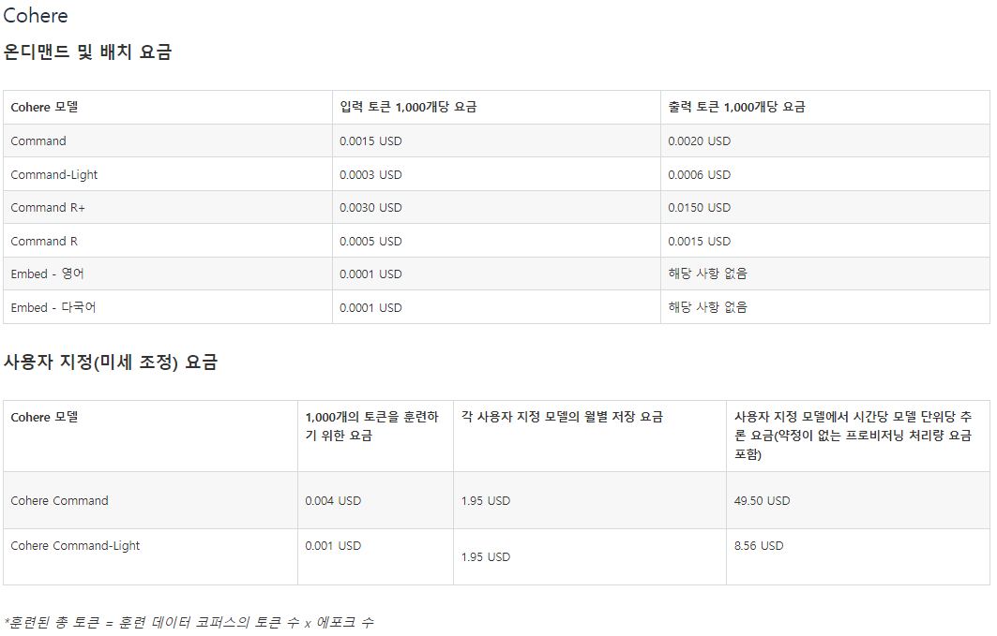Image resolution: width=997 pixels, height=636 pixels.
Task: Click the '8.56 USD' inference price
Action: (x=759, y=546)
